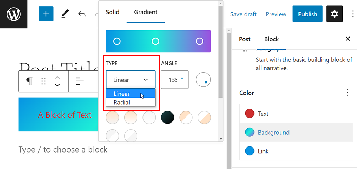Switch to the Post tab

(245, 39)
